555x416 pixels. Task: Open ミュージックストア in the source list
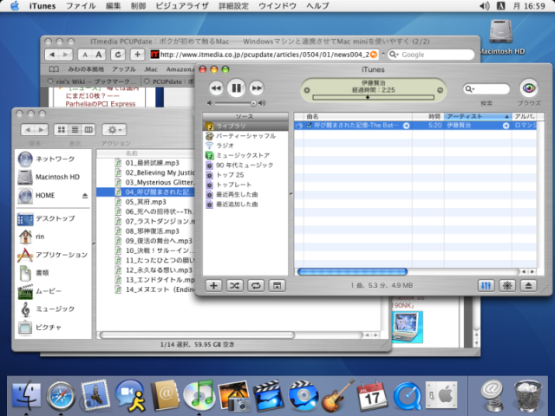coord(245,155)
